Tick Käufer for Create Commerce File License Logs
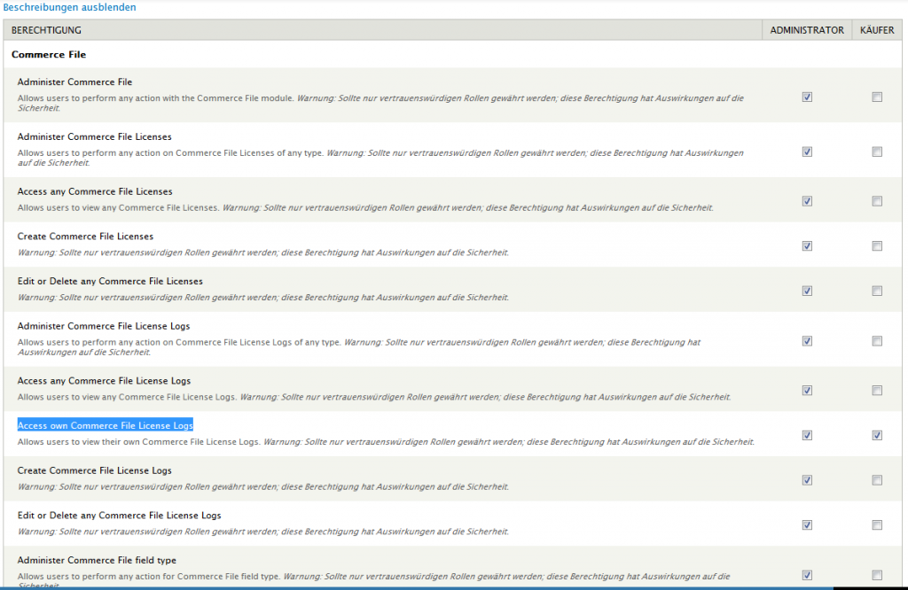908x590 pixels. (877, 480)
